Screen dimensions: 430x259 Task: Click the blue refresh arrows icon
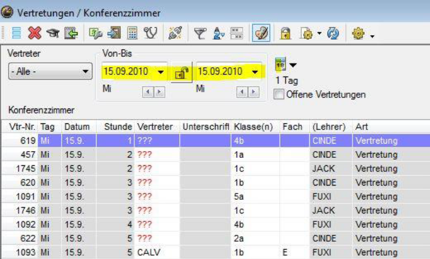point(333,34)
